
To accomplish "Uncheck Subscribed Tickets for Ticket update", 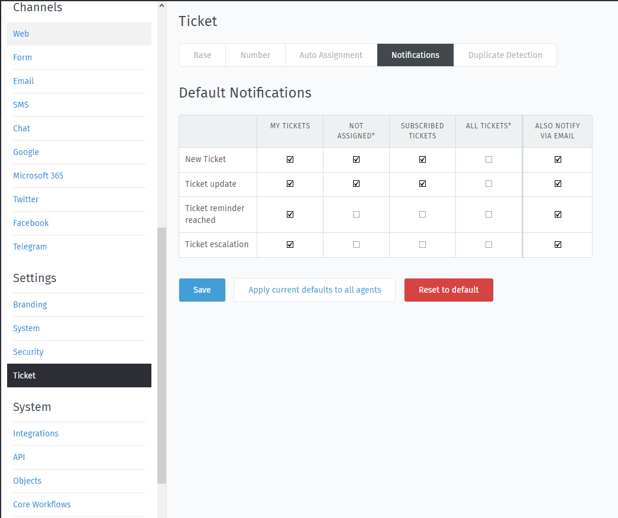I will (x=422, y=184).
